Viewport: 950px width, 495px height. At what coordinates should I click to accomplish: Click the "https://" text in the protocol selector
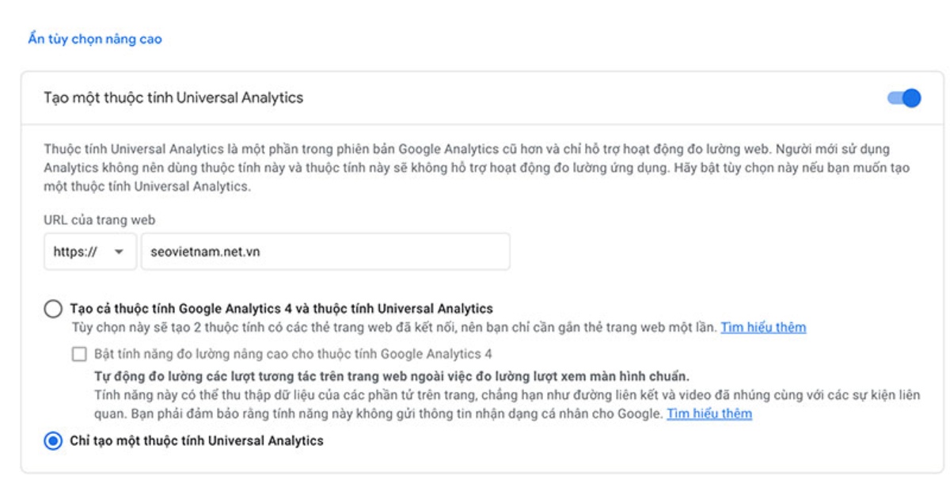click(x=75, y=252)
